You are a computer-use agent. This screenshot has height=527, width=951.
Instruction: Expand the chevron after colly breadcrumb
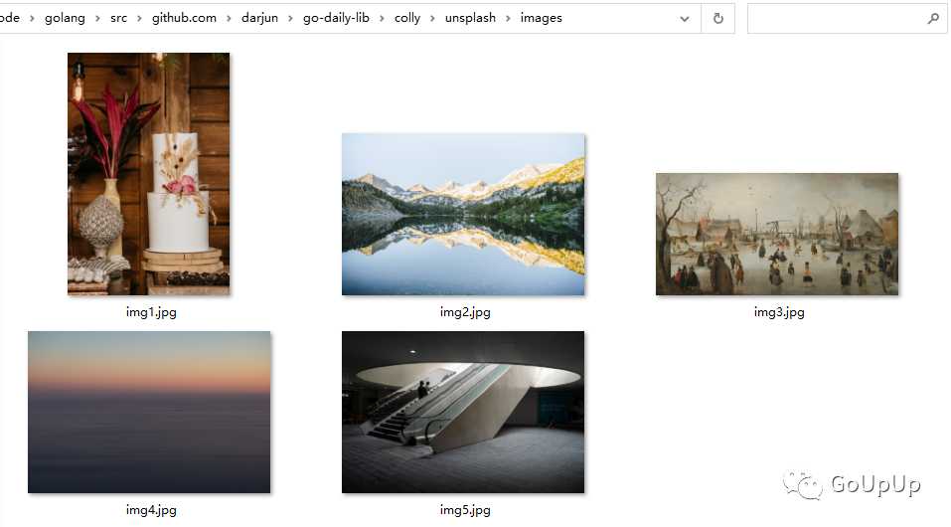[x=432, y=18]
